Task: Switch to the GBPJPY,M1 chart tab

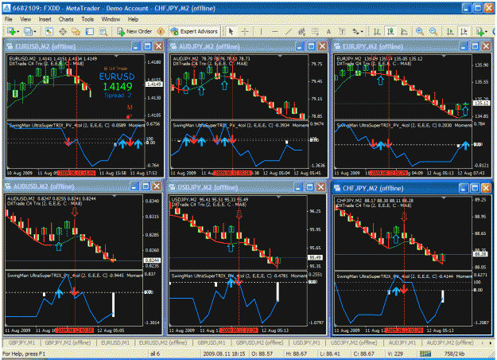Action: coord(22,343)
